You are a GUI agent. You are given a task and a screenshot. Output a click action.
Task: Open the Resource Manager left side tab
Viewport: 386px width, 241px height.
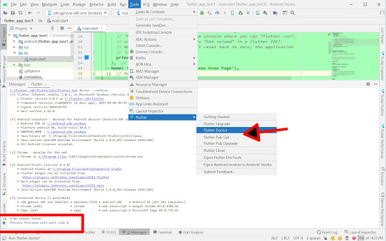[4, 71]
